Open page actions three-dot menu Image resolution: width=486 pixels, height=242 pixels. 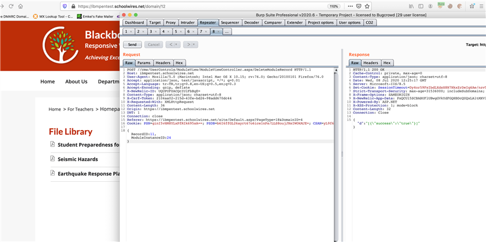pos(351,6)
